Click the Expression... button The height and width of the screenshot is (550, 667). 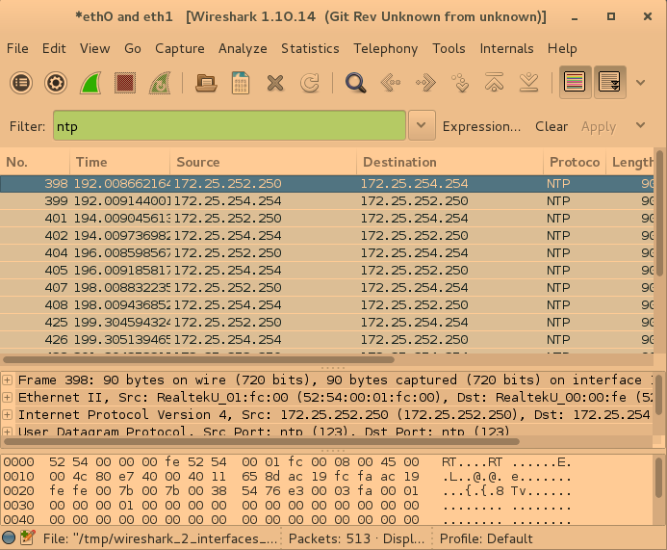point(481,126)
